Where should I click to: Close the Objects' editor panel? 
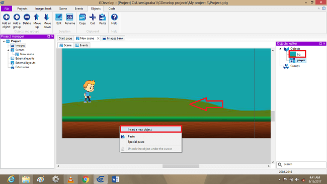(324, 44)
